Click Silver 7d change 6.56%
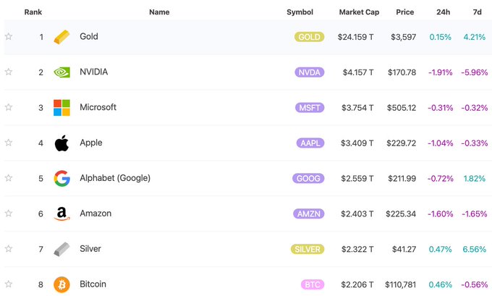492x296 pixels. 475,249
